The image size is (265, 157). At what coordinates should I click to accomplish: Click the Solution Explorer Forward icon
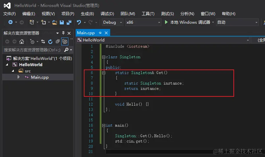(14, 41)
